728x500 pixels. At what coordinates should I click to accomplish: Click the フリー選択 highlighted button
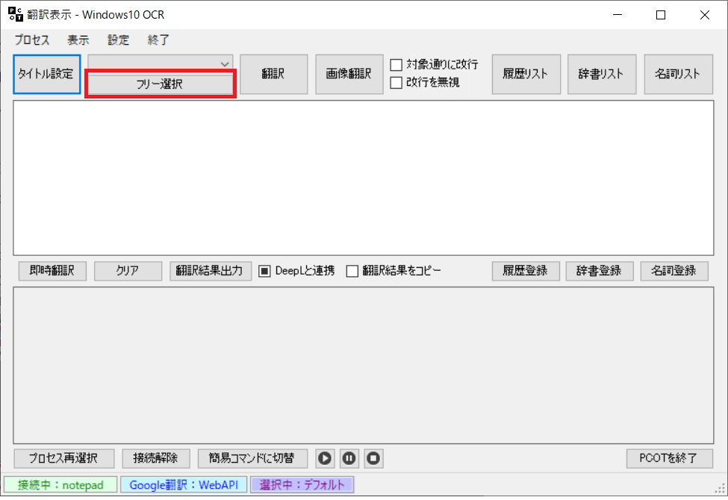pyautogui.click(x=159, y=84)
